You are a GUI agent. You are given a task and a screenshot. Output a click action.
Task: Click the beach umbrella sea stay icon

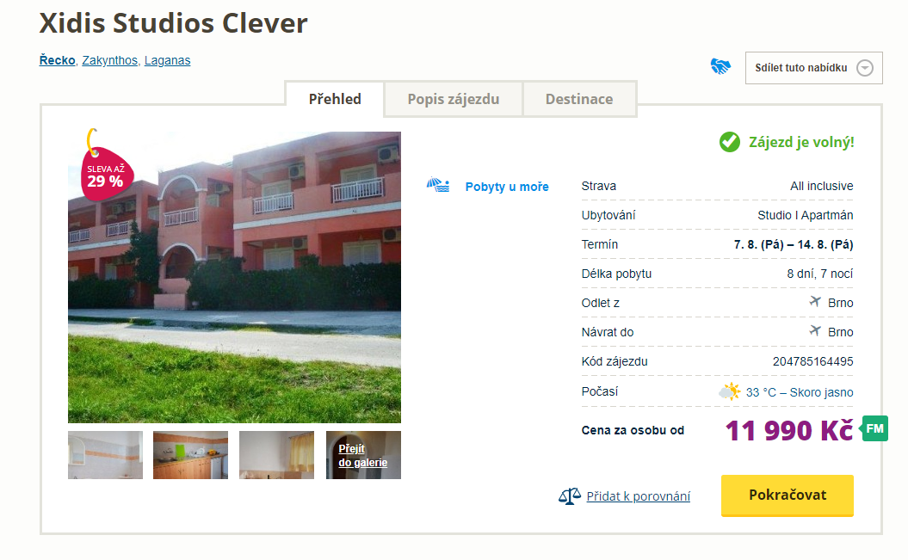tap(438, 185)
